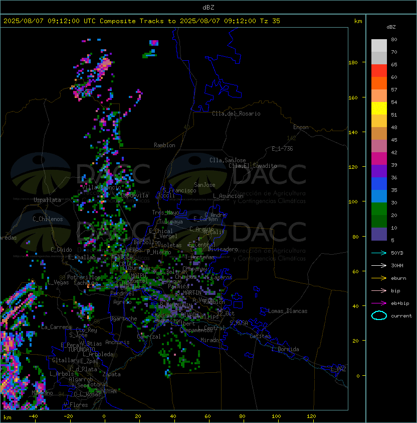Screen dimensions: 417x423
Task: Click the 'C_Guido' map label
Action: tap(61, 250)
